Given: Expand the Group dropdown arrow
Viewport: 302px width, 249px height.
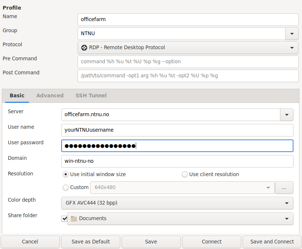Looking at the screenshot, I should [x=292, y=34].
